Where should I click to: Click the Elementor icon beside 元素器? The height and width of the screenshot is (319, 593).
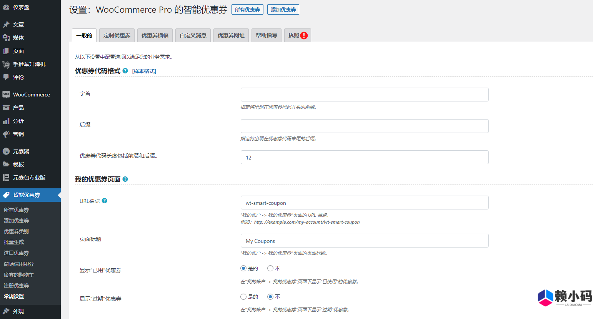click(6, 151)
